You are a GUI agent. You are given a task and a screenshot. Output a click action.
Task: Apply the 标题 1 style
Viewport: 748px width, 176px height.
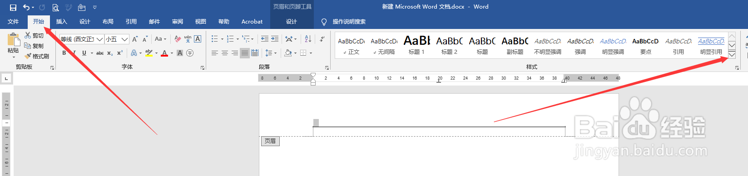tap(417, 45)
